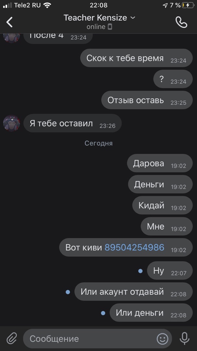The width and height of the screenshot is (197, 351).
Task: Expand the Teacher Kensize chat menu chevron
Action: [133, 18]
